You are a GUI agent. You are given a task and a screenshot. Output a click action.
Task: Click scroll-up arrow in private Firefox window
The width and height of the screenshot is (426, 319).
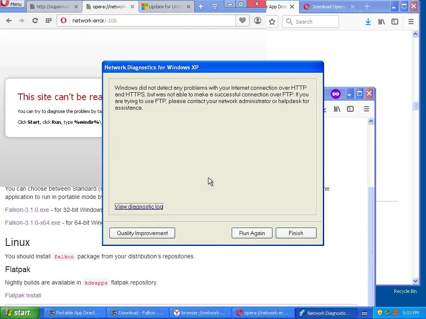(x=371, y=121)
